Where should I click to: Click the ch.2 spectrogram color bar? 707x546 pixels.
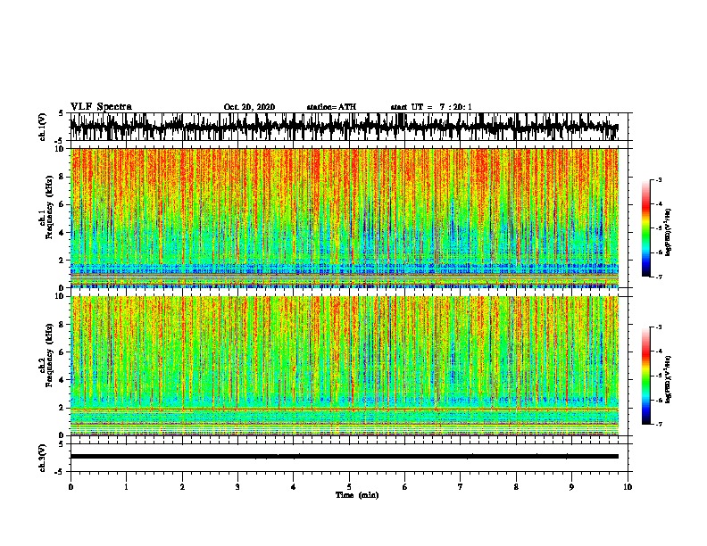646,376
